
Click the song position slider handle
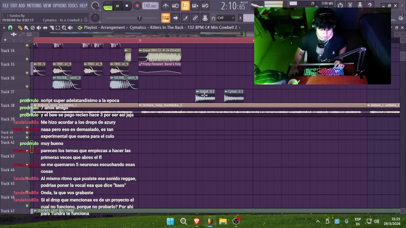click(139, 18)
